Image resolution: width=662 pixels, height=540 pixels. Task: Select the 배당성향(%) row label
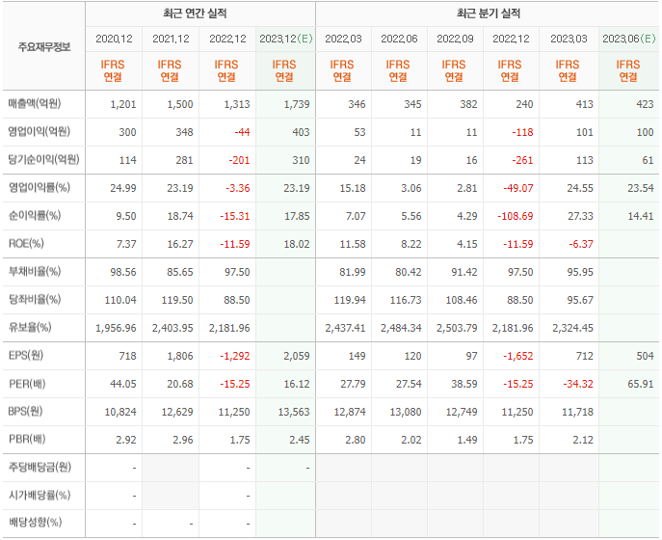[35, 523]
